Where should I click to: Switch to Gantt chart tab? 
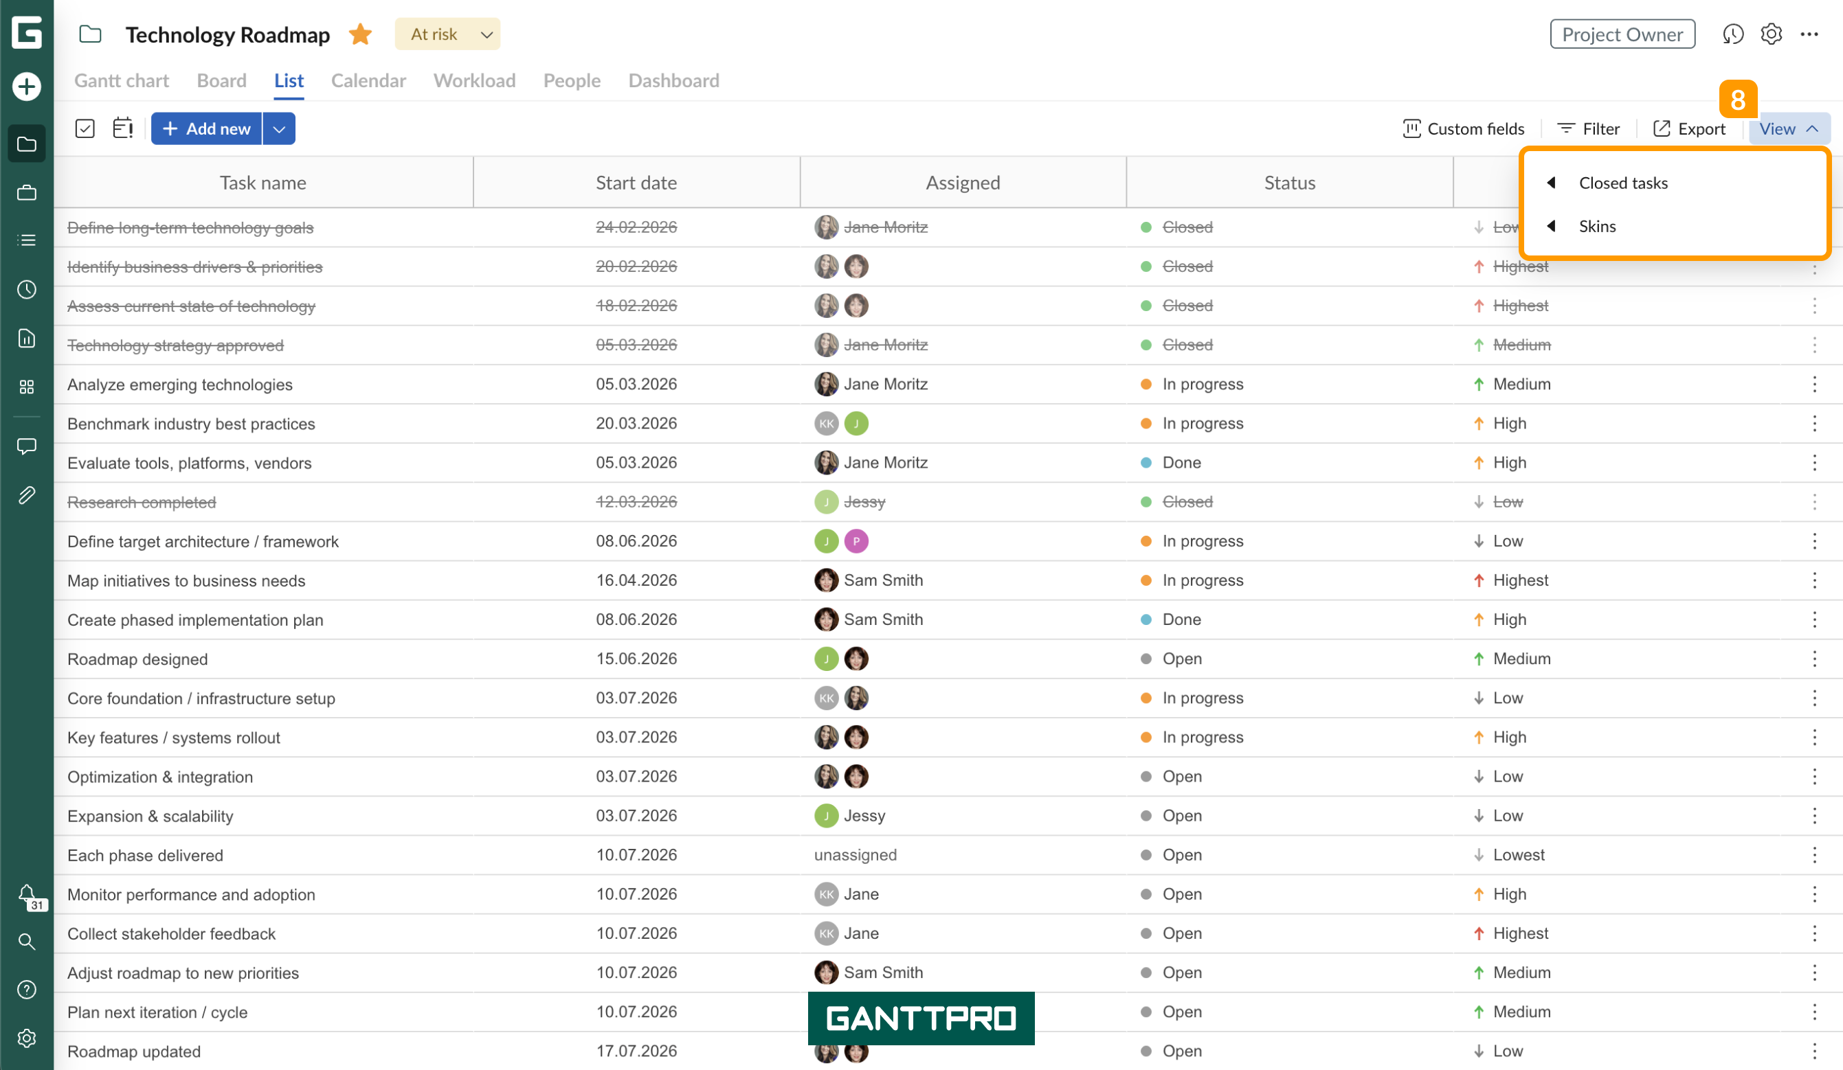122,80
